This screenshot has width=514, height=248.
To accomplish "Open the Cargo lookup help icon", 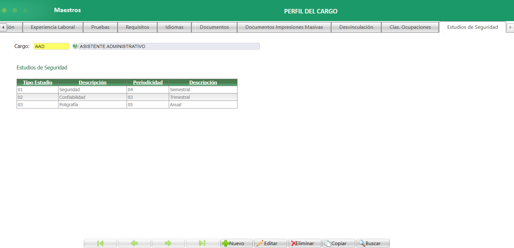I will point(75,46).
